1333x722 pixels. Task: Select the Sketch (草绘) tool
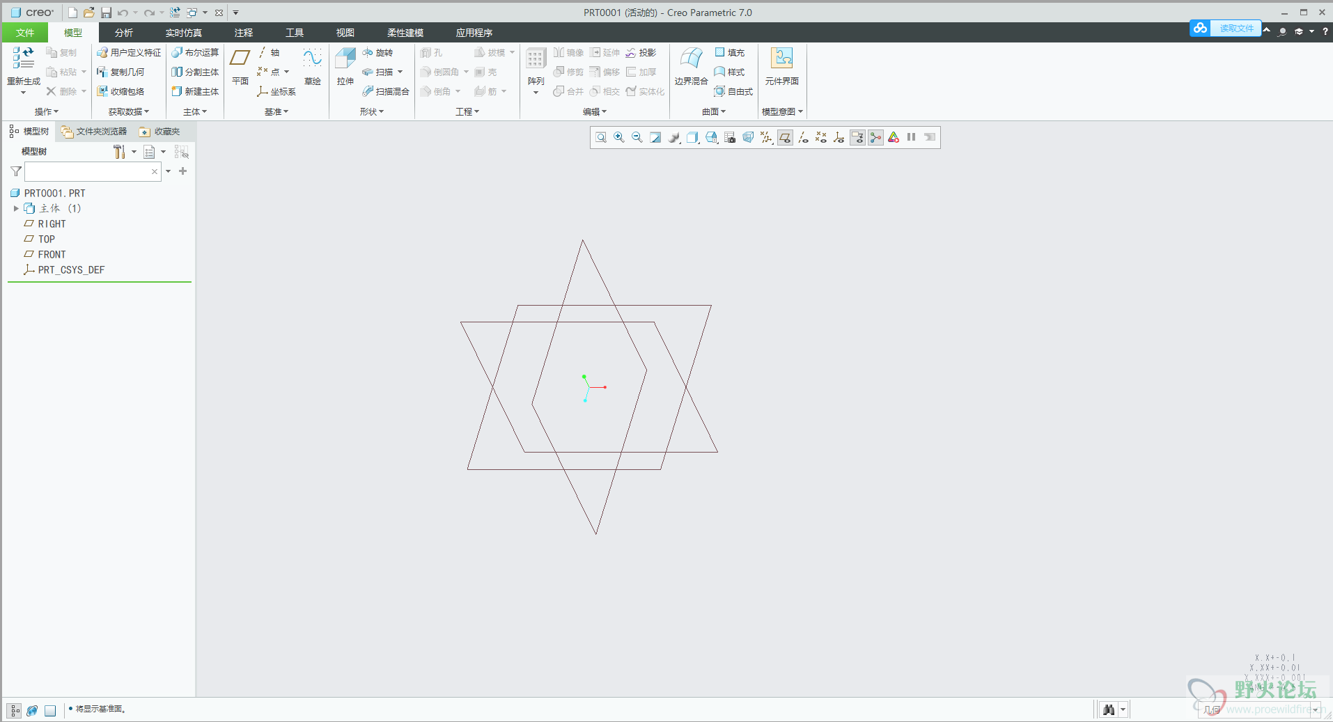click(313, 68)
